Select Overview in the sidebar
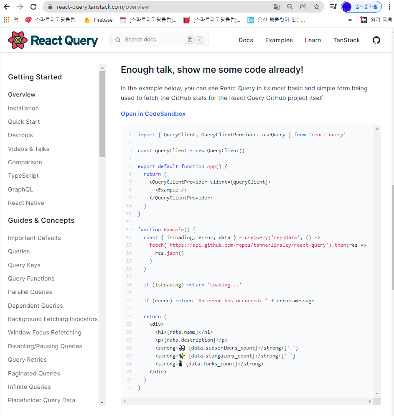Screen dimensions: 394x416 click(22, 94)
